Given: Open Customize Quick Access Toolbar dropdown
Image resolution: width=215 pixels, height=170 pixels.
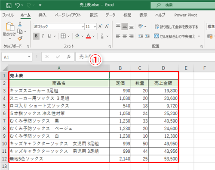Looking at the screenshot, I should coord(40,5).
